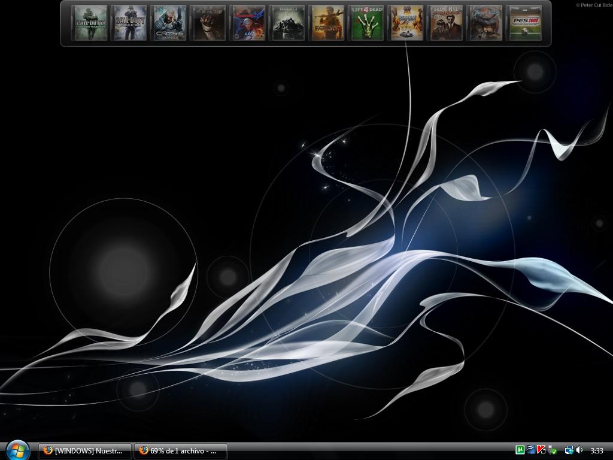Click the red Kaspersky tray icon
The height and width of the screenshot is (460, 613).
tap(541, 450)
